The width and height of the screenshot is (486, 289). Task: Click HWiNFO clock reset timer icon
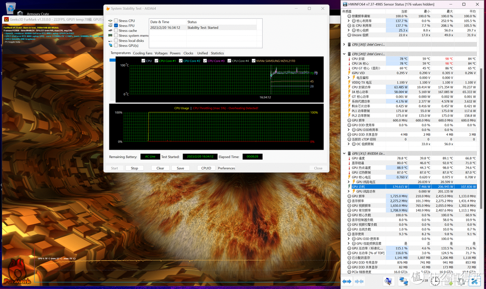(435, 281)
